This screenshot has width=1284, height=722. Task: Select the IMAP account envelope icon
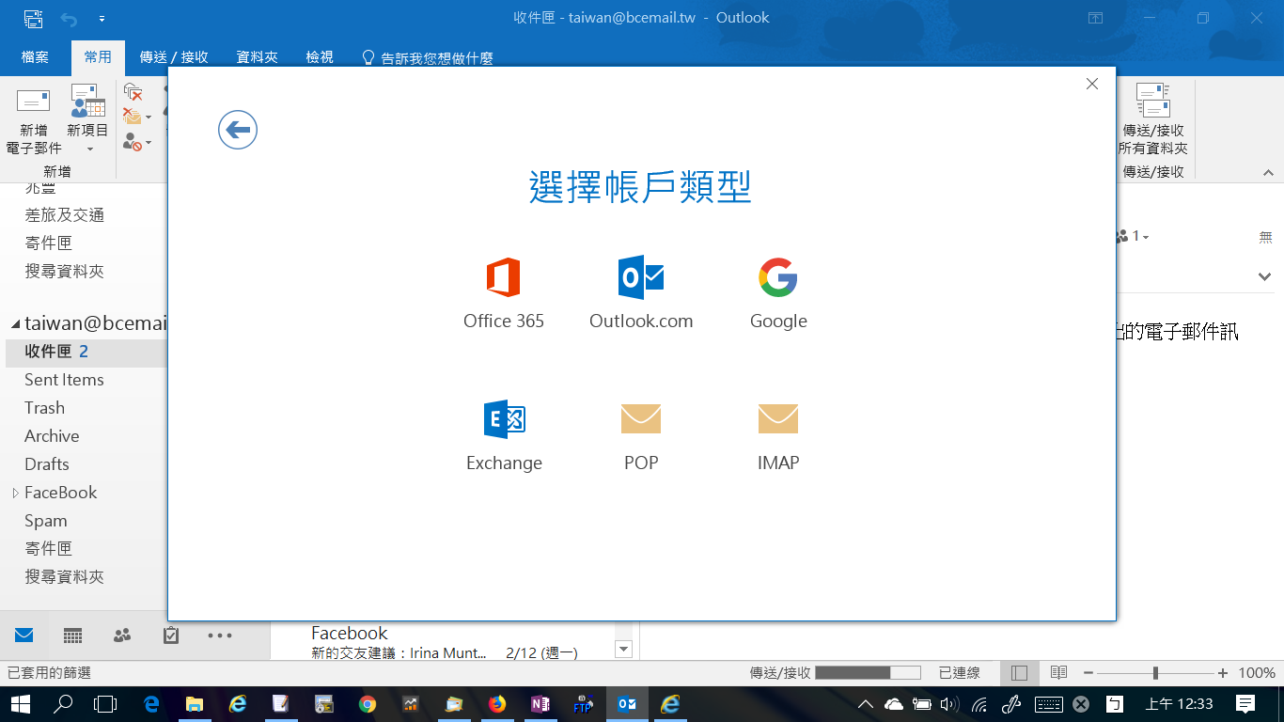[x=777, y=419]
